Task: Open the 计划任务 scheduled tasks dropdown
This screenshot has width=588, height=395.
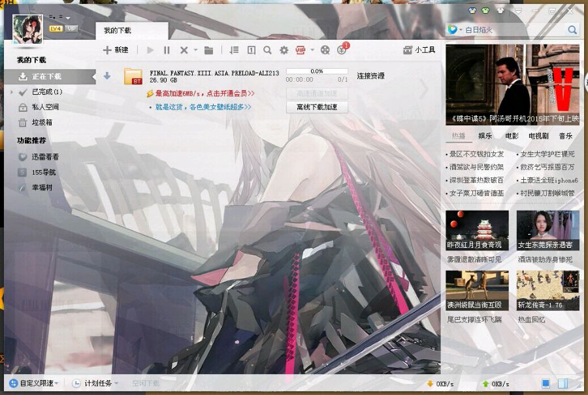Action: 95,383
